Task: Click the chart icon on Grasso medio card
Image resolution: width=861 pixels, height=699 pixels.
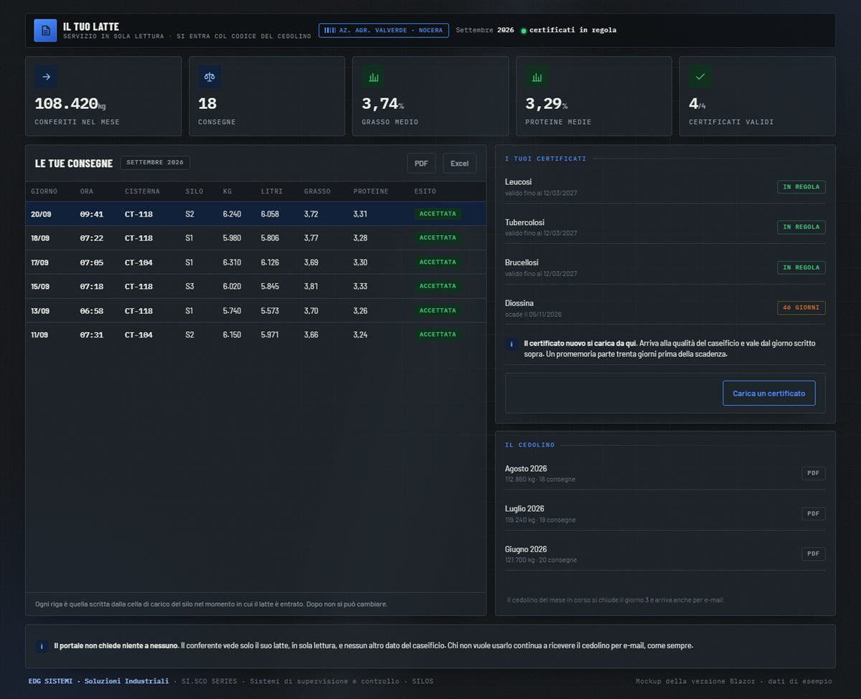Action: pyautogui.click(x=373, y=77)
